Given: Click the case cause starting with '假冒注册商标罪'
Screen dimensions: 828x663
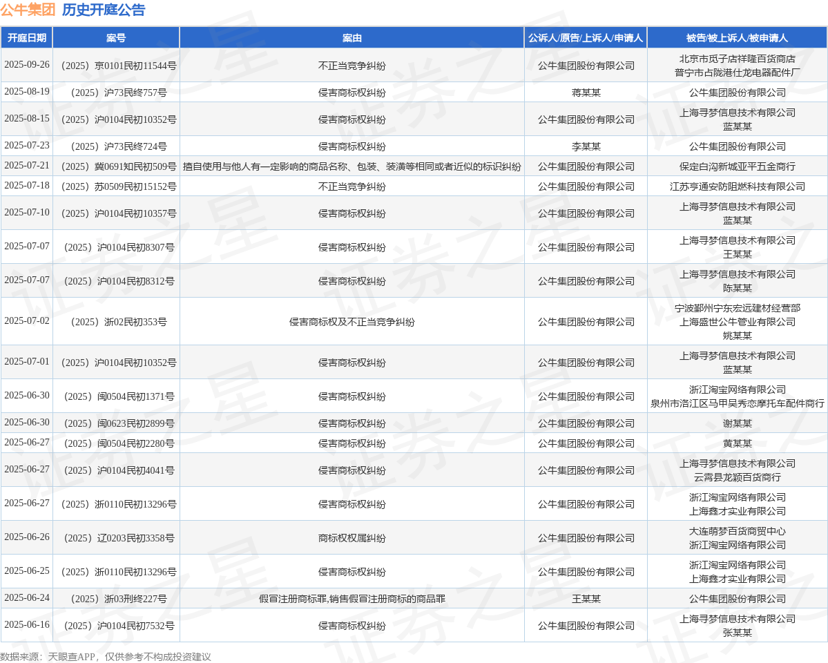Looking at the screenshot, I should pyautogui.click(x=352, y=599).
